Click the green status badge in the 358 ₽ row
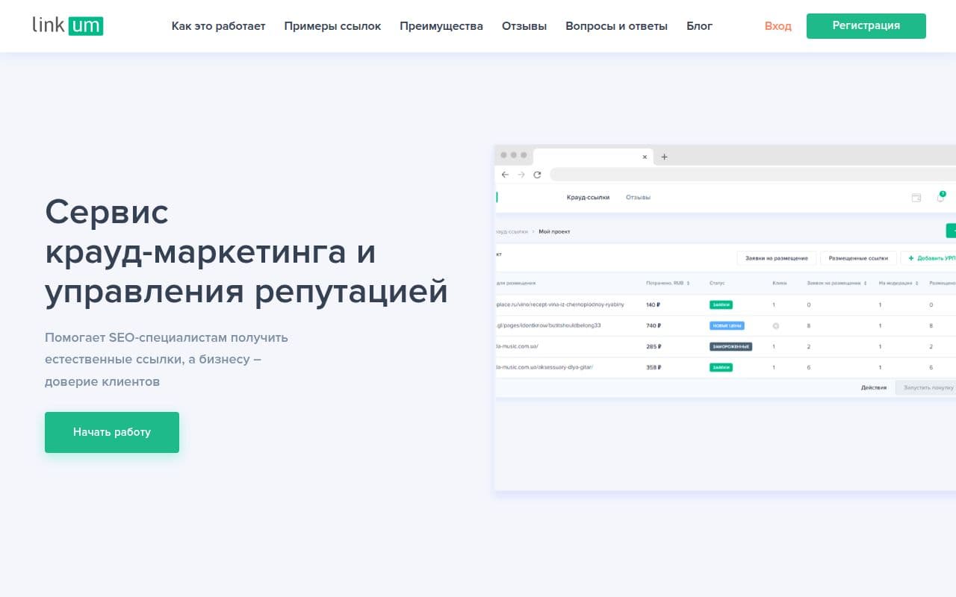 tap(721, 367)
